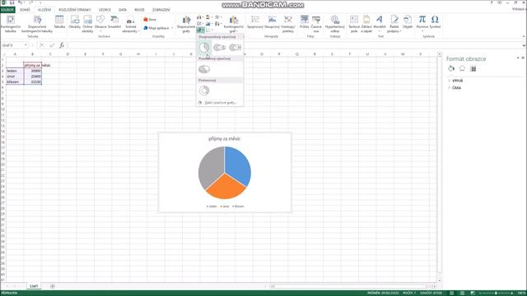Open Záhlaví a zápatí
Image resolution: width=527 pixels, height=296 pixels.
click(366, 24)
